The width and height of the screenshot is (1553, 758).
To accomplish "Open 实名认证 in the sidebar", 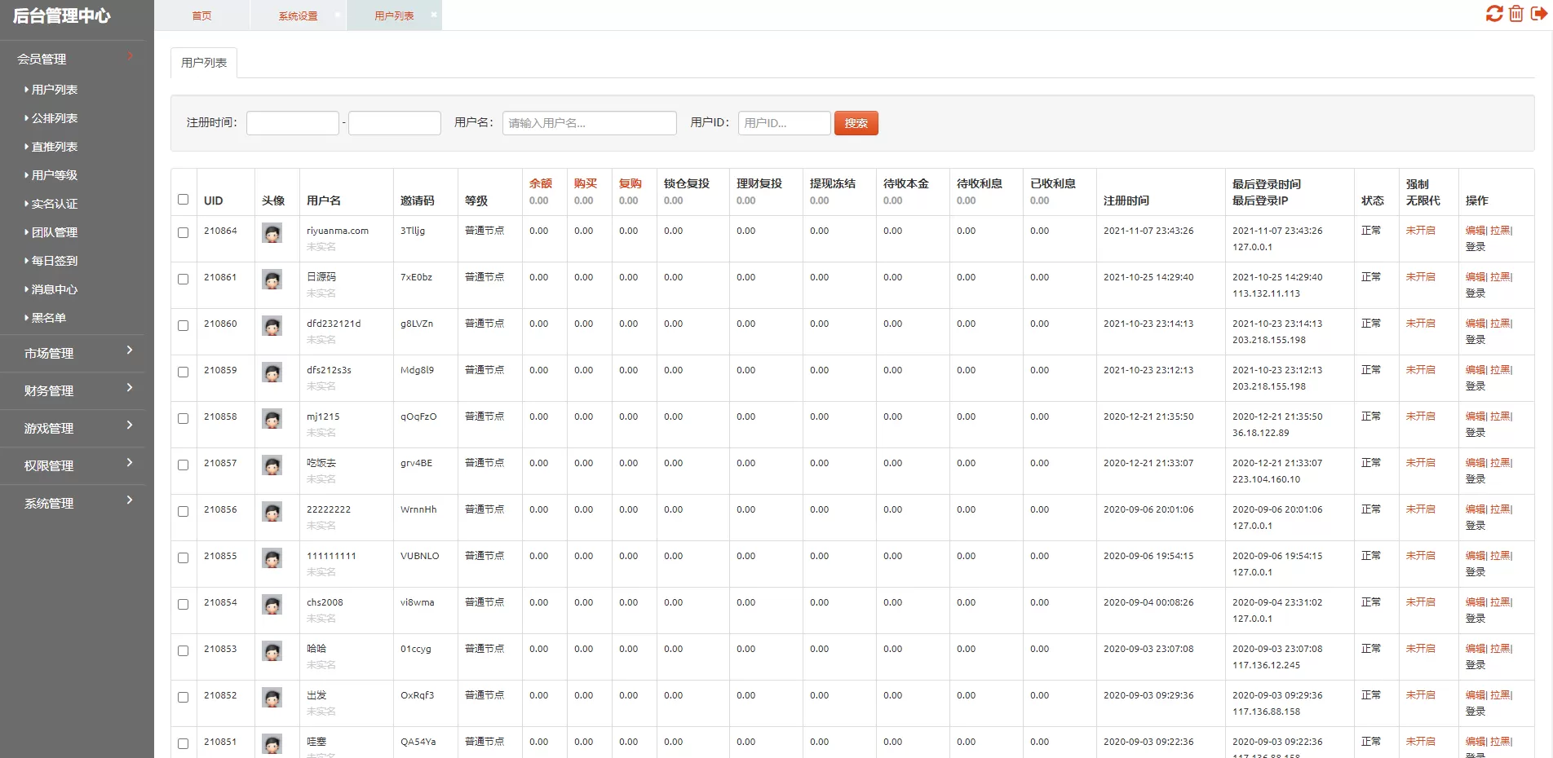I will (x=55, y=204).
